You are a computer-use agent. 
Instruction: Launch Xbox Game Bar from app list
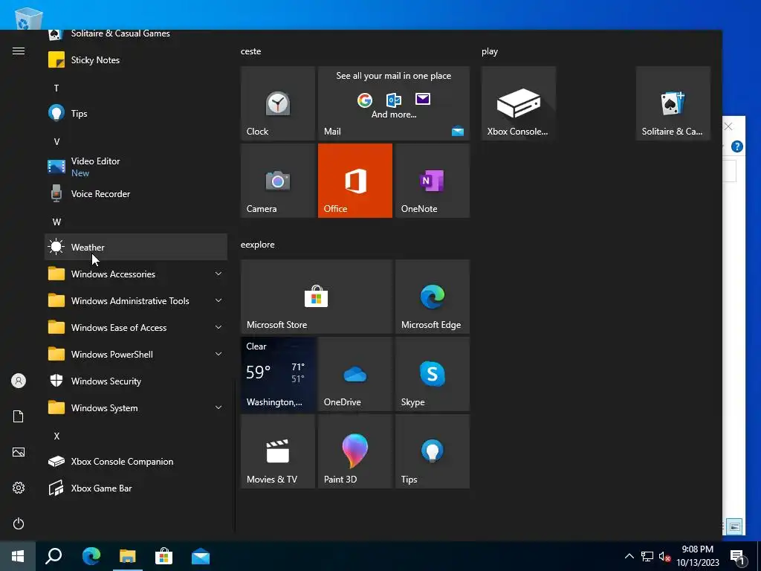(136, 488)
